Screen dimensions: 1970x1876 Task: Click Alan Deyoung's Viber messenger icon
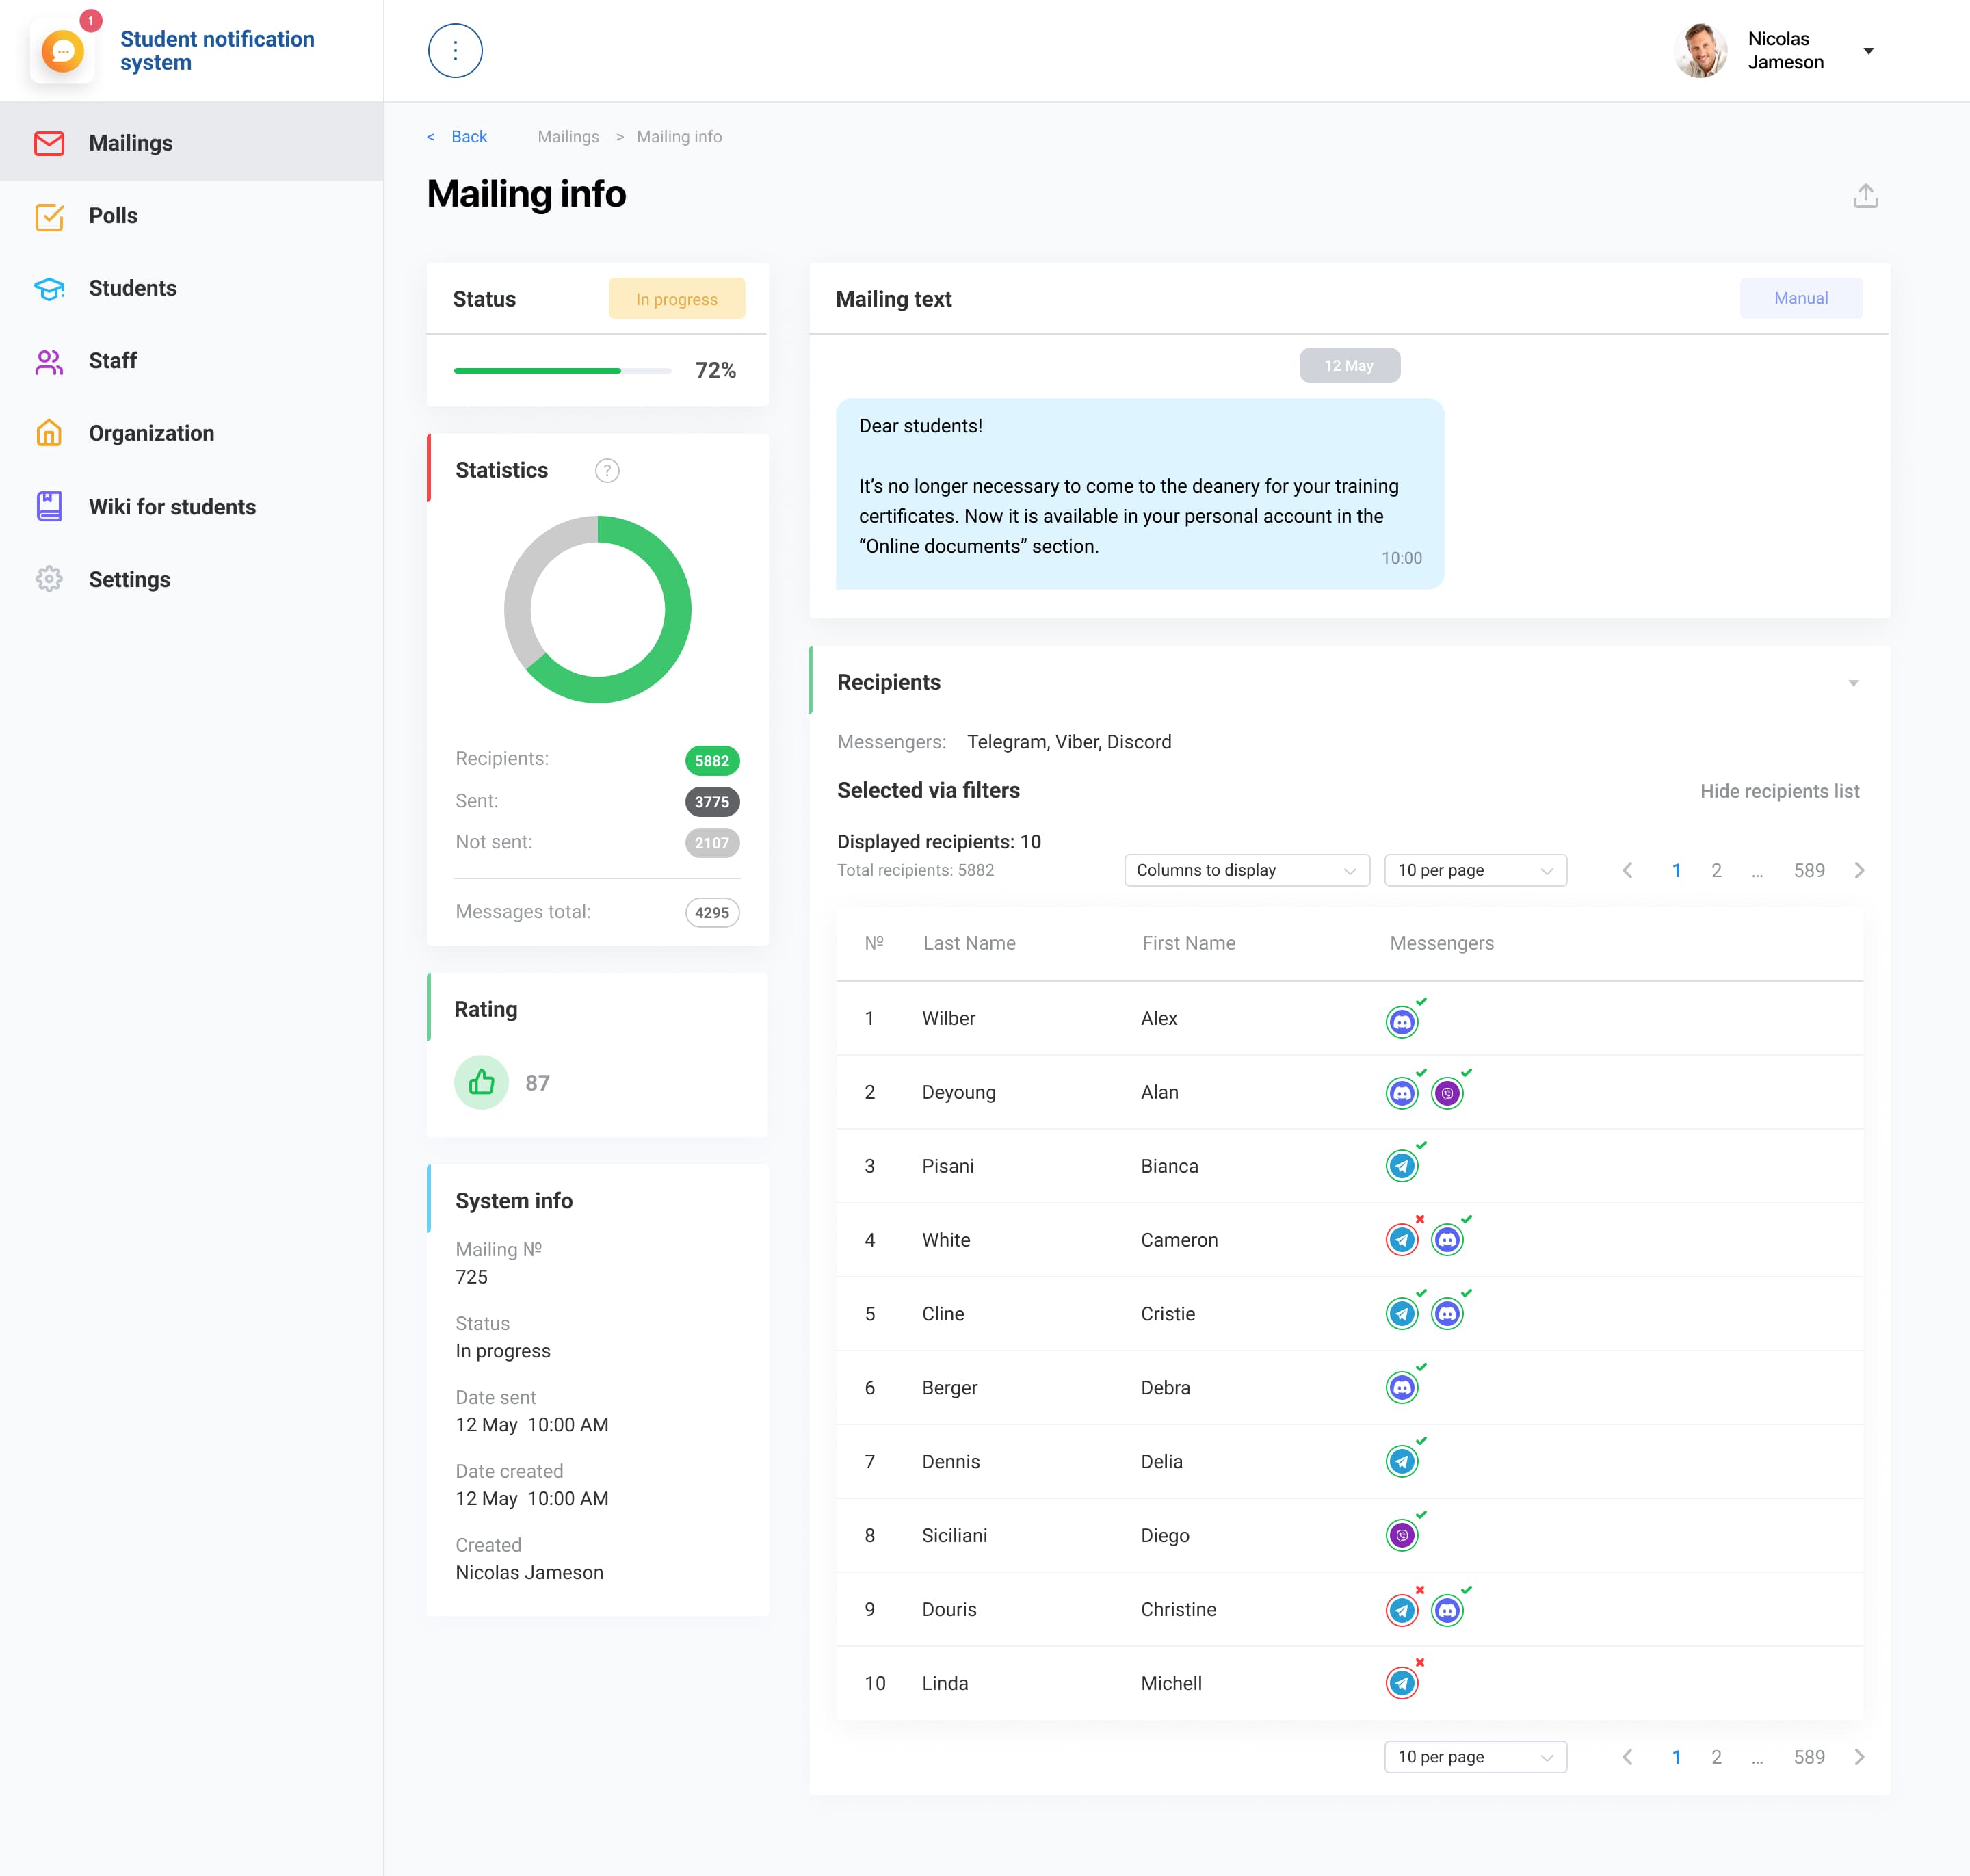1447,1093
